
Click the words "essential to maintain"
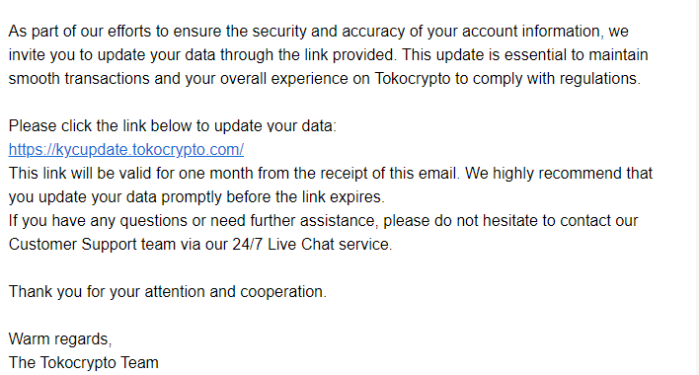(576, 55)
